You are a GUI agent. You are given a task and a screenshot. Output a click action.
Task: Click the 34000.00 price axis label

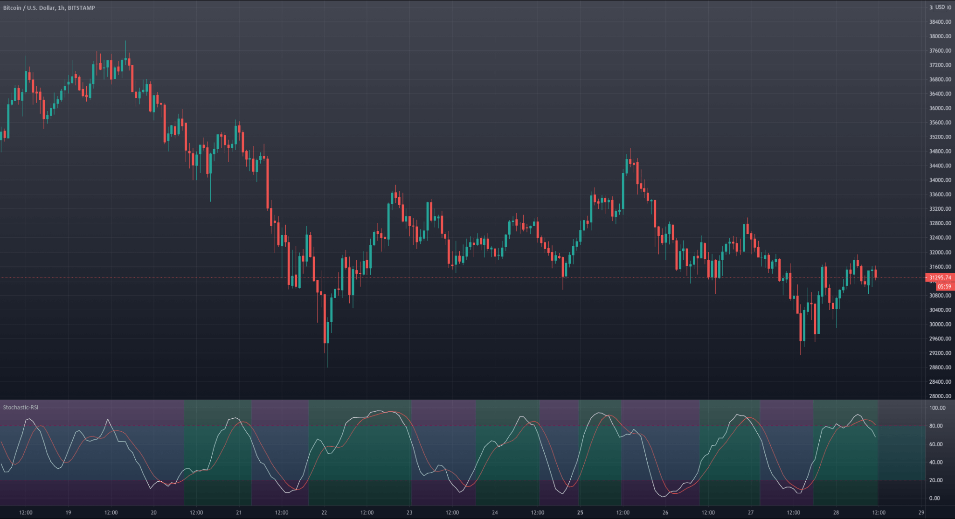pos(940,180)
